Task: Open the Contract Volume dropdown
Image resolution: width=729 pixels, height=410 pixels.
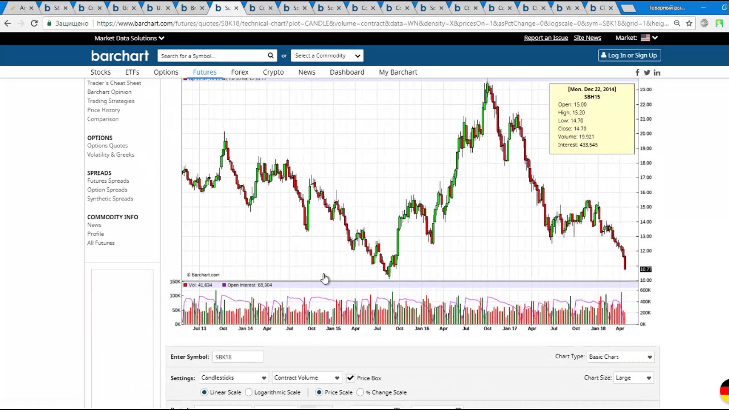Action: (x=306, y=378)
